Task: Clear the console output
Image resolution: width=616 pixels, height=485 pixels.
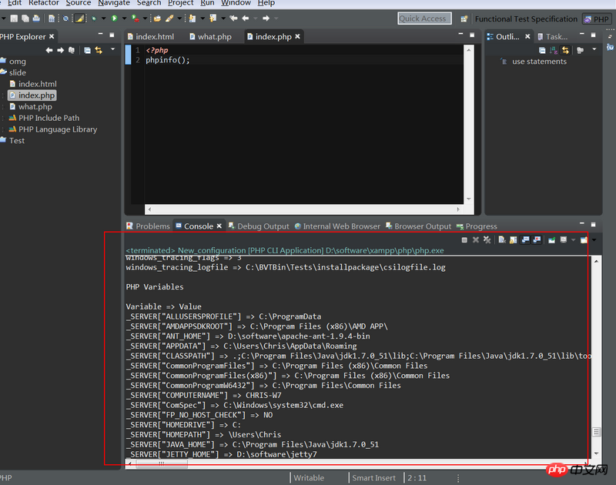Action: tap(502, 240)
